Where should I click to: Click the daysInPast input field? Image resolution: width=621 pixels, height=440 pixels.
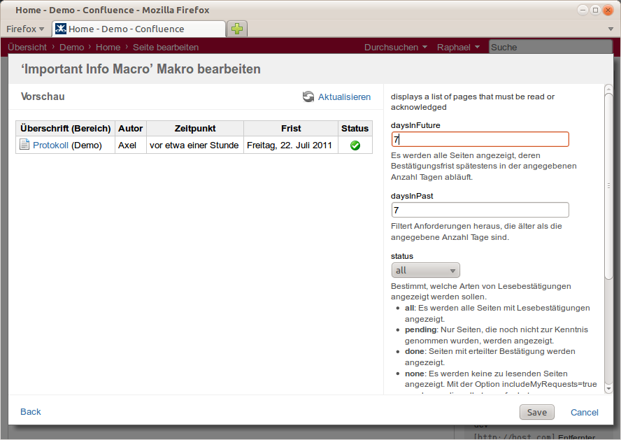coord(480,210)
